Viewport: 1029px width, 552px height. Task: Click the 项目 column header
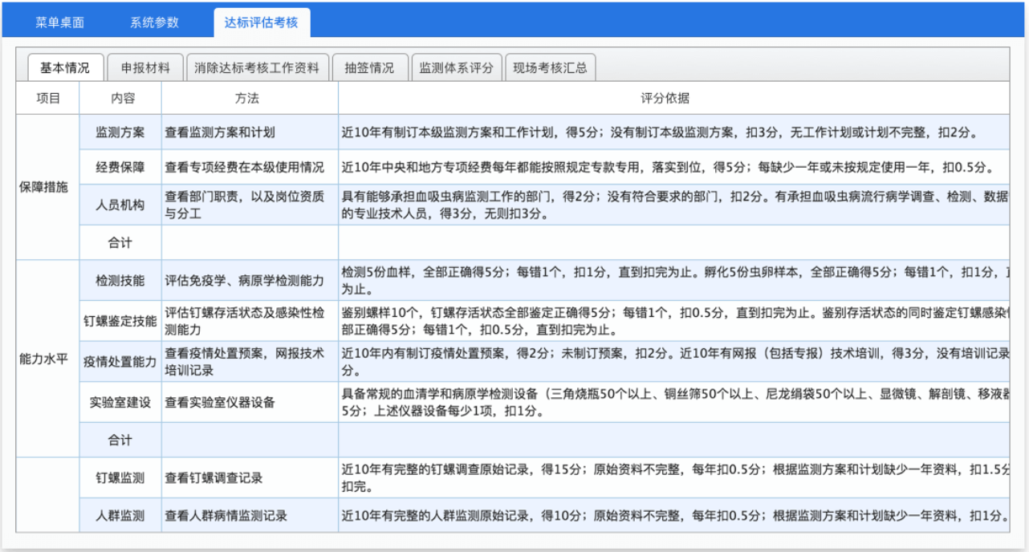[48, 98]
